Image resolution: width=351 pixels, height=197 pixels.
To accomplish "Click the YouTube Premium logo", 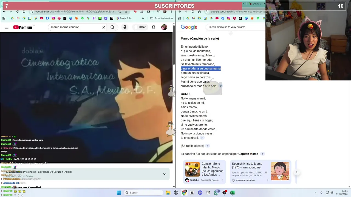I will pyautogui.click(x=23, y=27).
